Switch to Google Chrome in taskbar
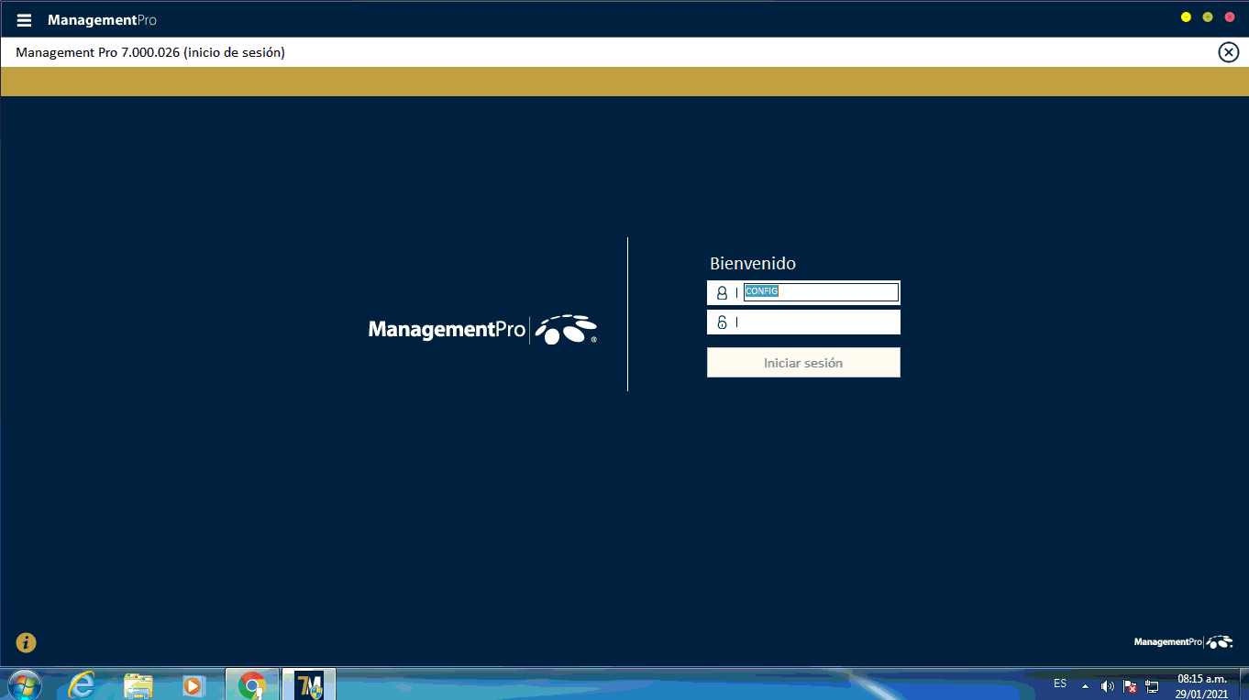This screenshot has height=700, width=1249. tap(252, 684)
